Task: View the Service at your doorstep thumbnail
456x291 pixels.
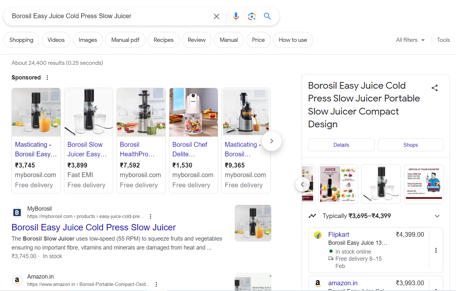Action: point(424,184)
